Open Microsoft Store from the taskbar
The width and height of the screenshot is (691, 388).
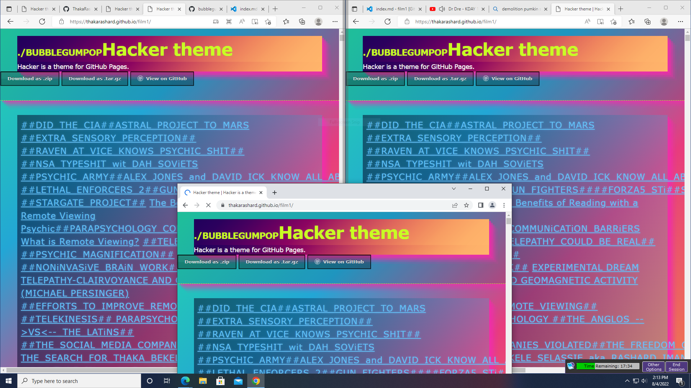coord(220,381)
